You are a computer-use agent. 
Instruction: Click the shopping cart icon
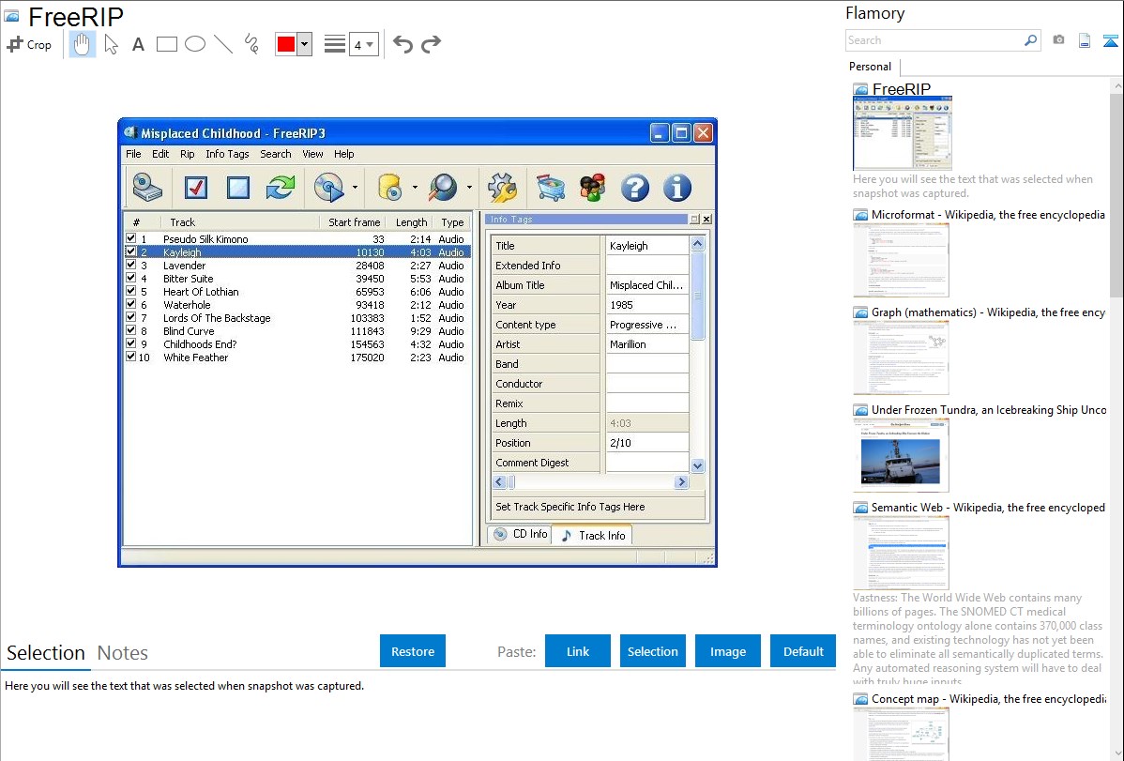coord(551,188)
